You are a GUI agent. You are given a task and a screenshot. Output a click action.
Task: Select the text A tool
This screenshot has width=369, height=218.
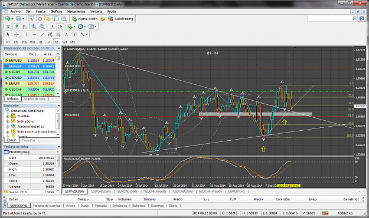(66, 34)
